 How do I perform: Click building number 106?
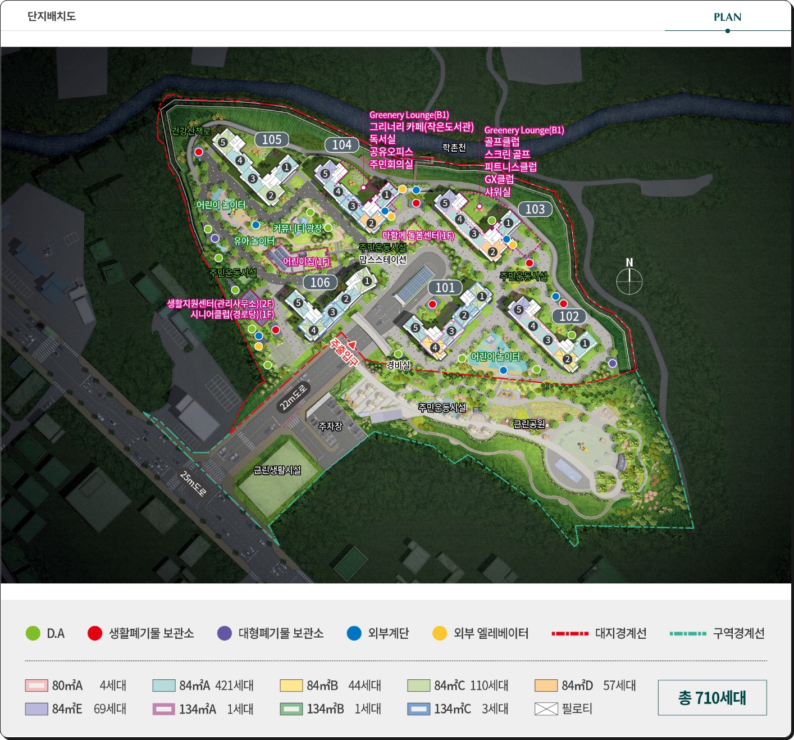[x=320, y=283]
